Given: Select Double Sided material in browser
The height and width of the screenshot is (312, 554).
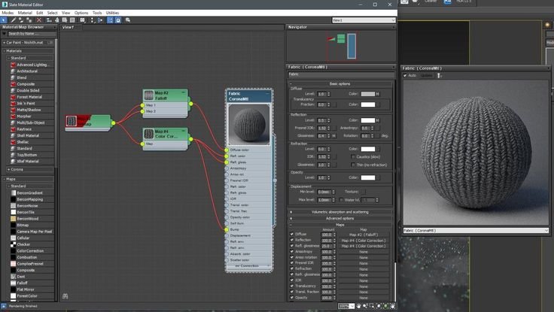Looking at the screenshot, I should [x=28, y=90].
